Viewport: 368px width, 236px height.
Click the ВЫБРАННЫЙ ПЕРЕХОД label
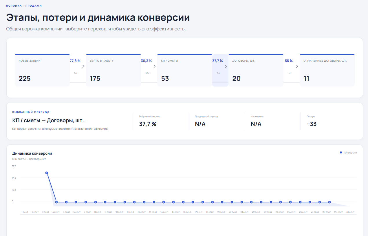[31, 112]
